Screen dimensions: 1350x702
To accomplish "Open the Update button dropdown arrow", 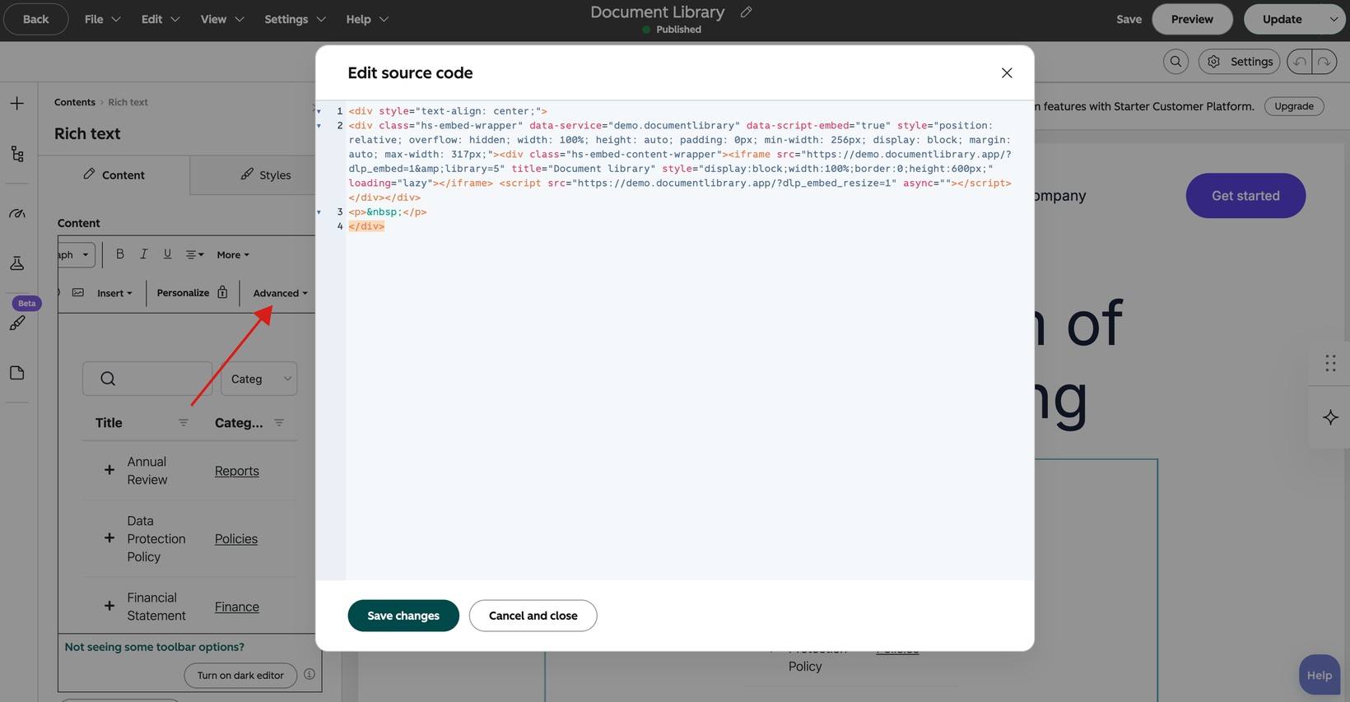I will click(x=1333, y=19).
